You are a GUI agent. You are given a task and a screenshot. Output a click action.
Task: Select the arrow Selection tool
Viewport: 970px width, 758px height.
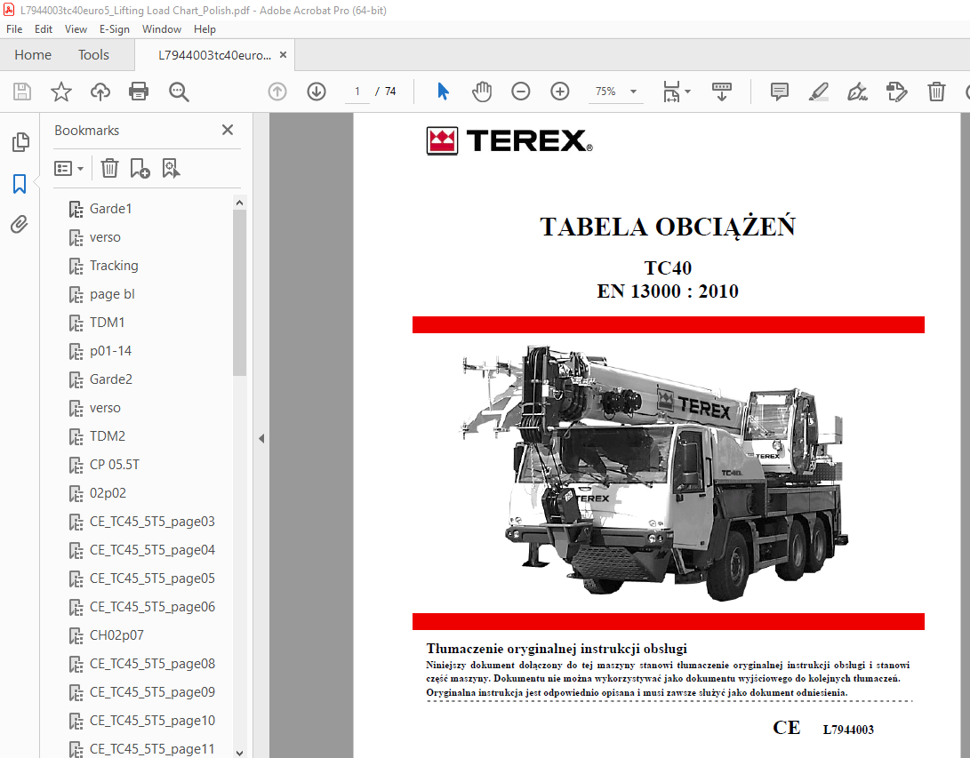tap(443, 92)
